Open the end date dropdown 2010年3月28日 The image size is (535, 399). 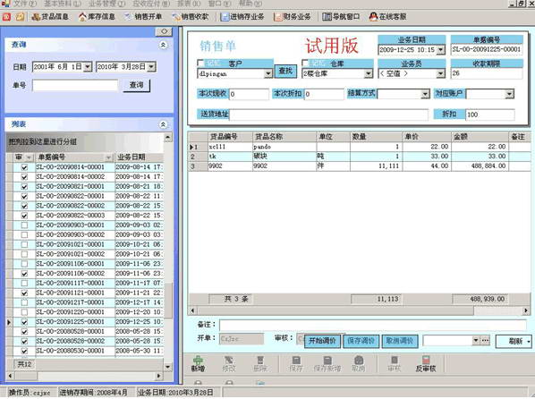coord(151,66)
